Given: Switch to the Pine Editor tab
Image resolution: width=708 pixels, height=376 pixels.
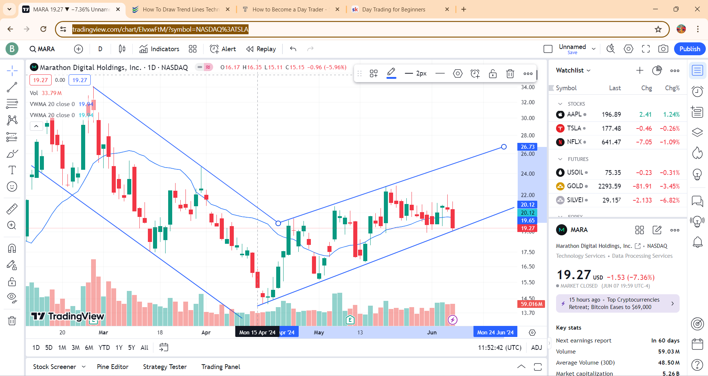Looking at the screenshot, I should (x=112, y=366).
